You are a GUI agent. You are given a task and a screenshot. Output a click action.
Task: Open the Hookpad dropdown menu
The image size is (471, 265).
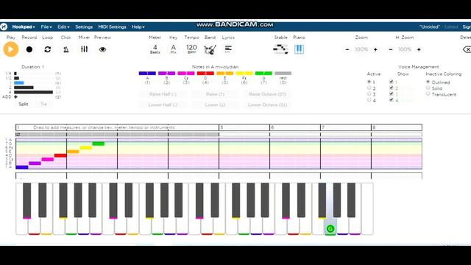(x=24, y=26)
